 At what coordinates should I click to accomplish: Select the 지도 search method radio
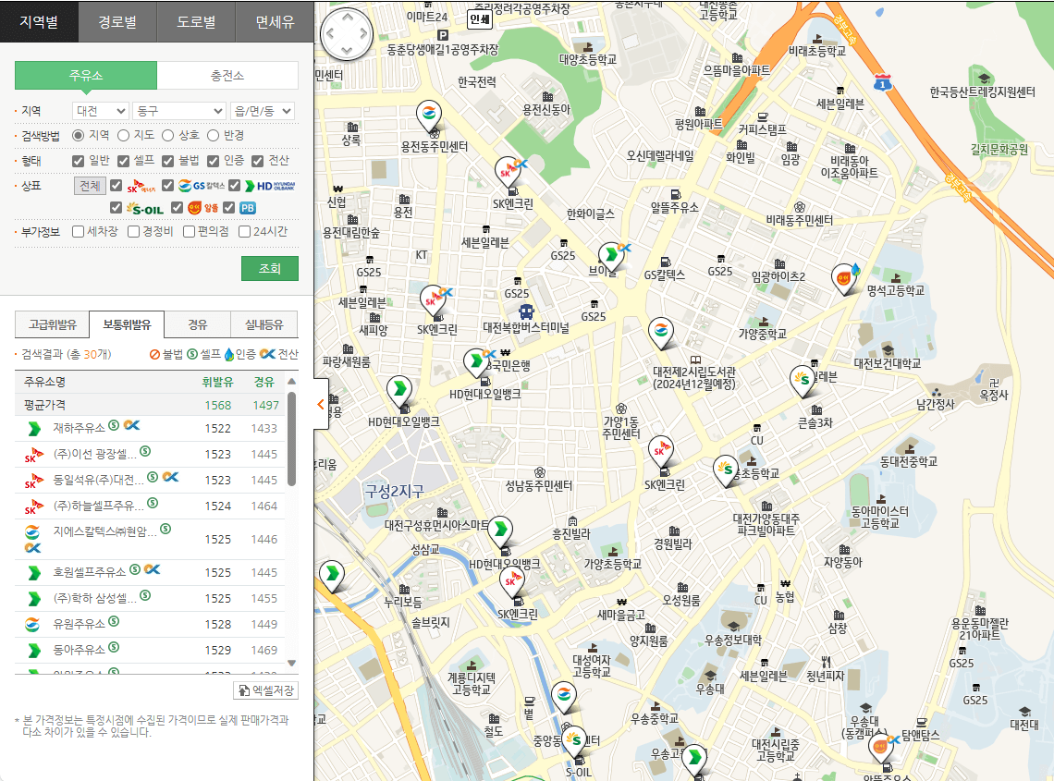[x=123, y=136]
